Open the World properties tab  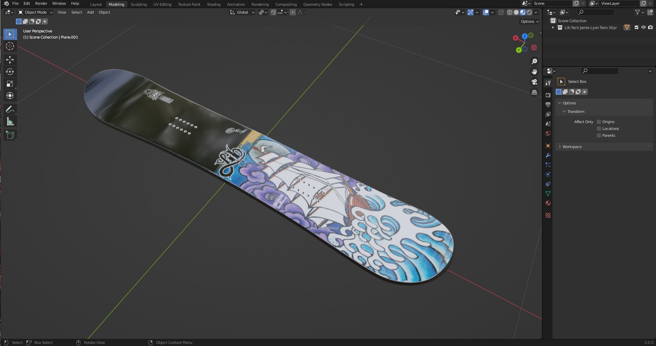(548, 133)
